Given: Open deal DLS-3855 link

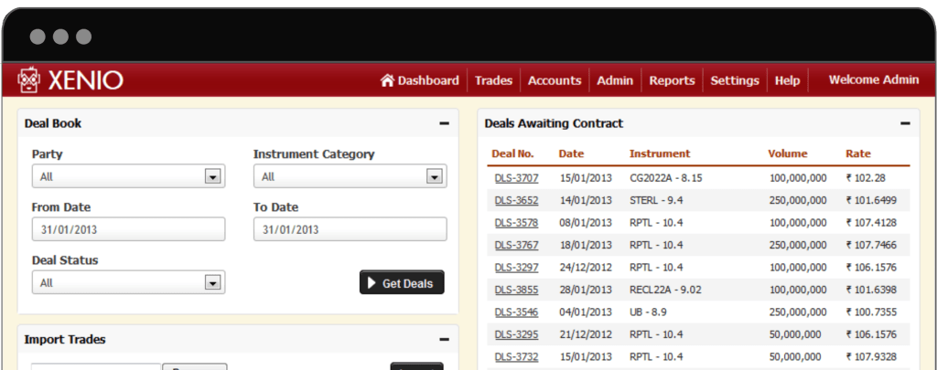Looking at the screenshot, I should tap(516, 291).
